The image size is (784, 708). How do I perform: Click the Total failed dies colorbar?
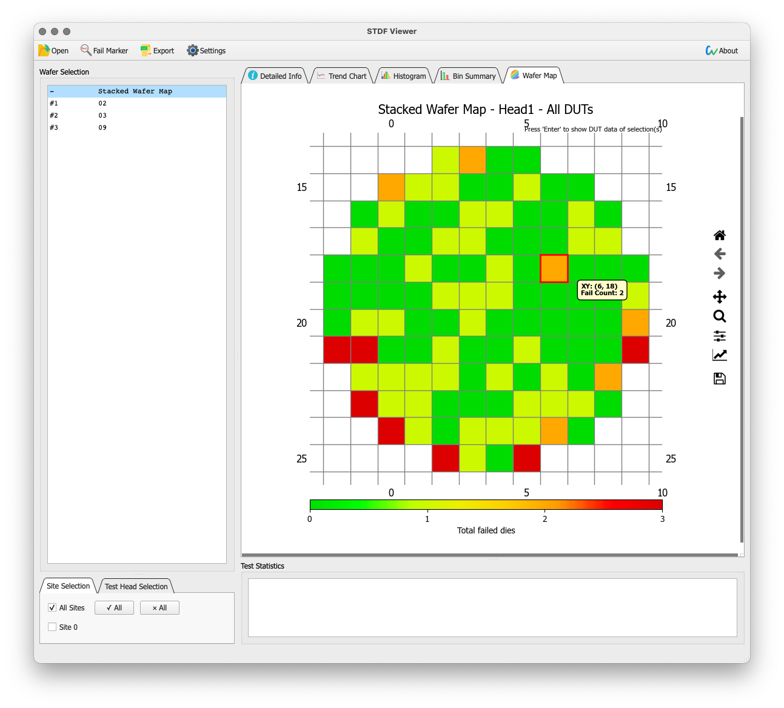coord(486,504)
